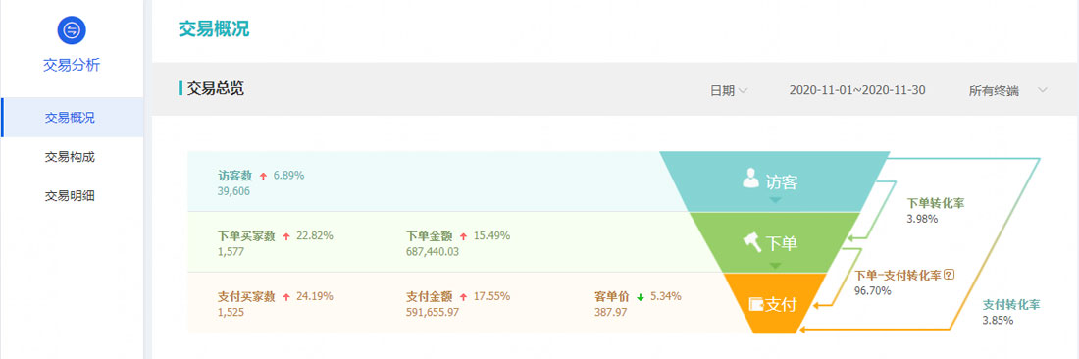Click the 下单金额 value 687,440.03

(433, 252)
